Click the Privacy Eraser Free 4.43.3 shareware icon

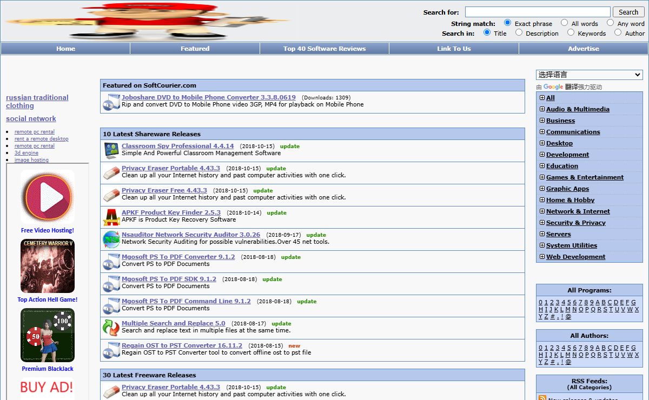[111, 195]
